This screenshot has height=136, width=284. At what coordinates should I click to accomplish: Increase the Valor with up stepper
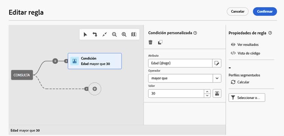(x=207, y=91)
